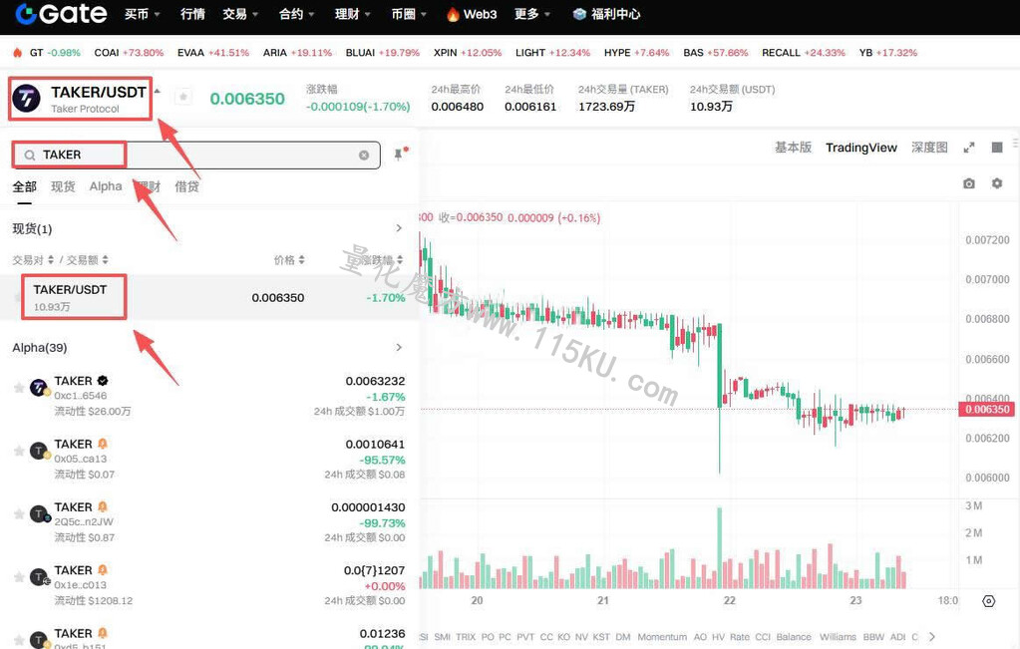Expand chart to fullscreen
This screenshot has height=649, width=1020.
(x=969, y=148)
